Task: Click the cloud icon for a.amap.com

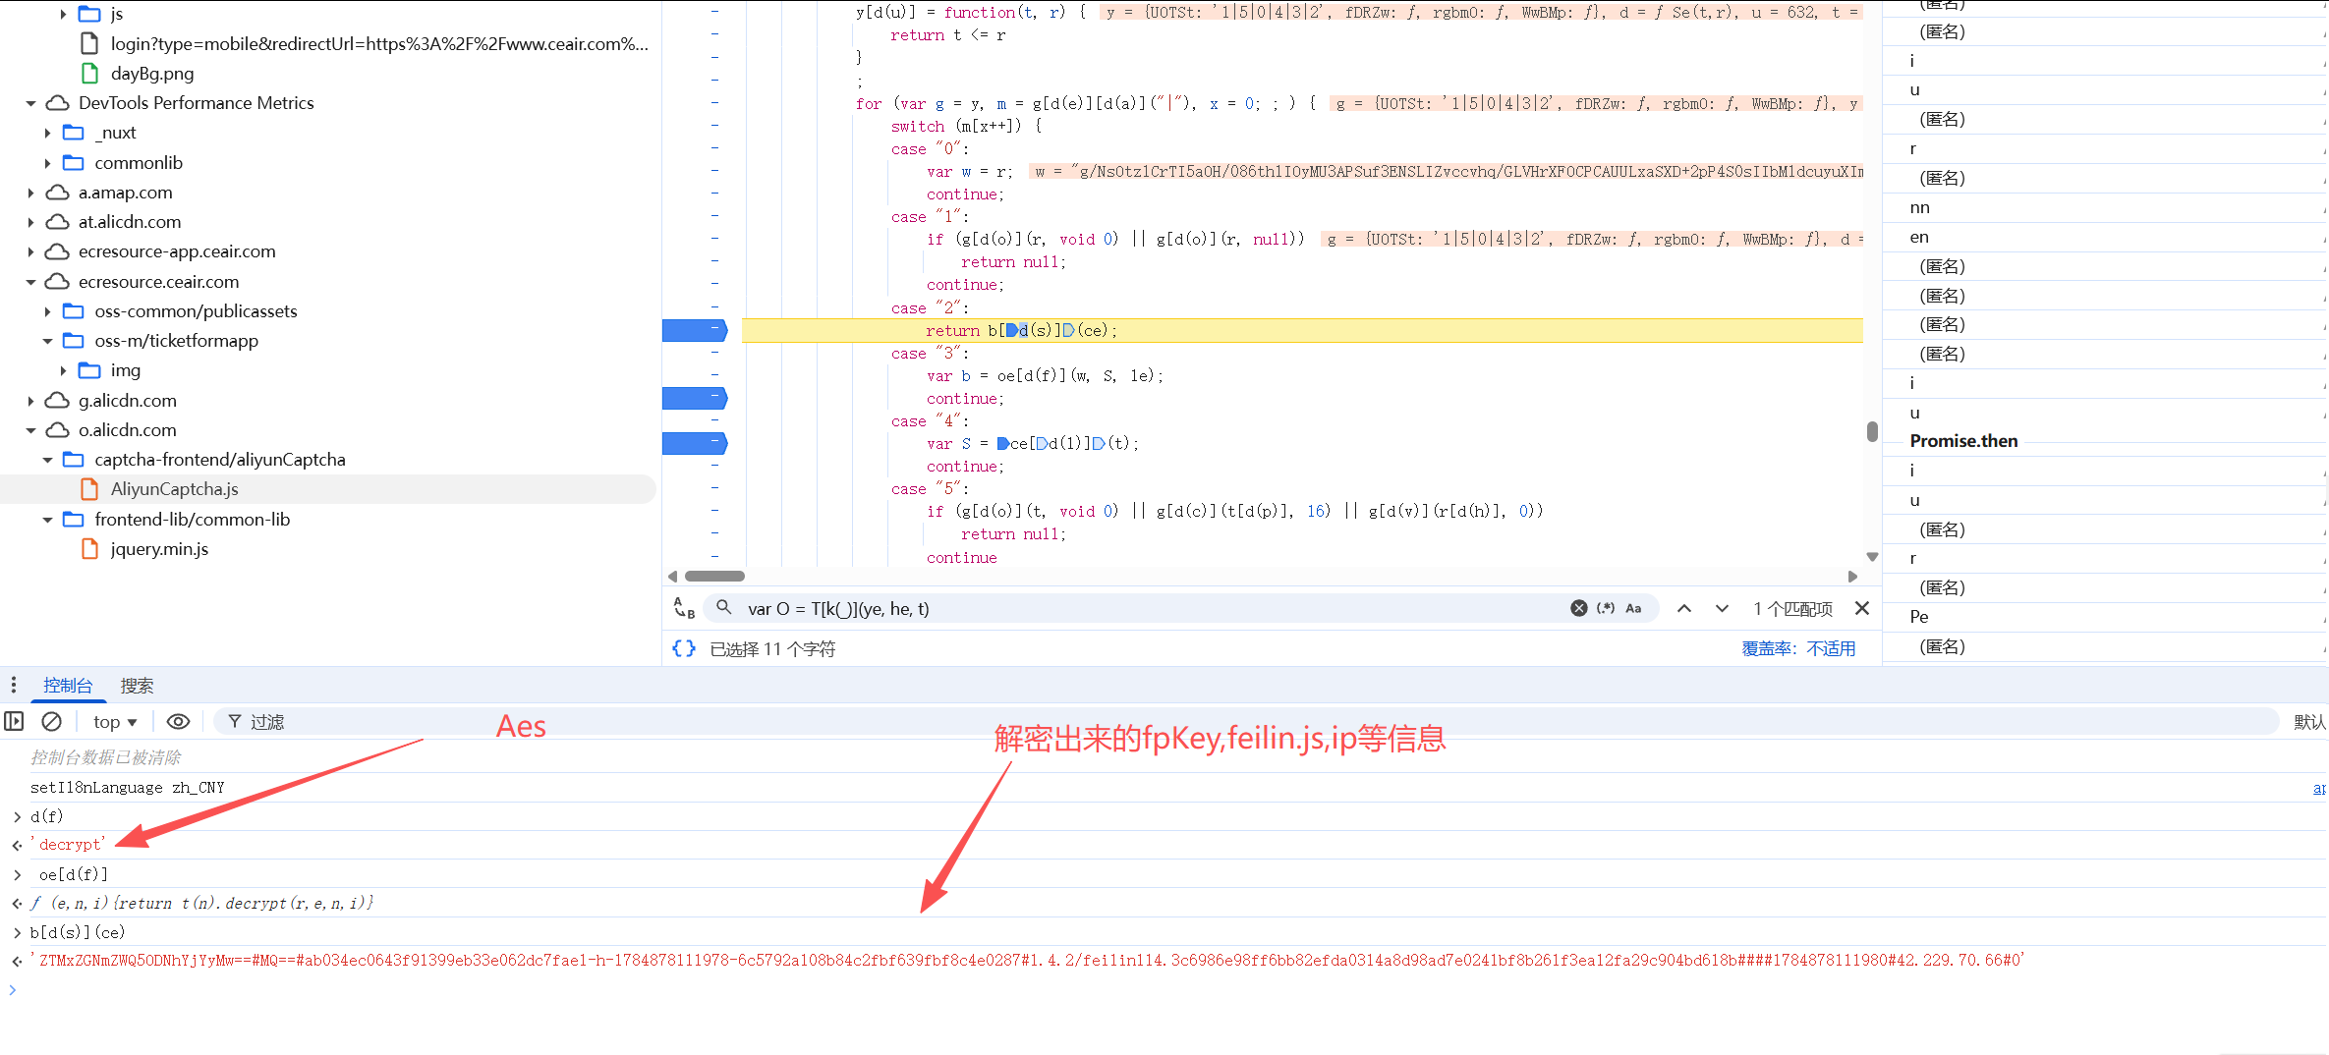Action: point(58,193)
